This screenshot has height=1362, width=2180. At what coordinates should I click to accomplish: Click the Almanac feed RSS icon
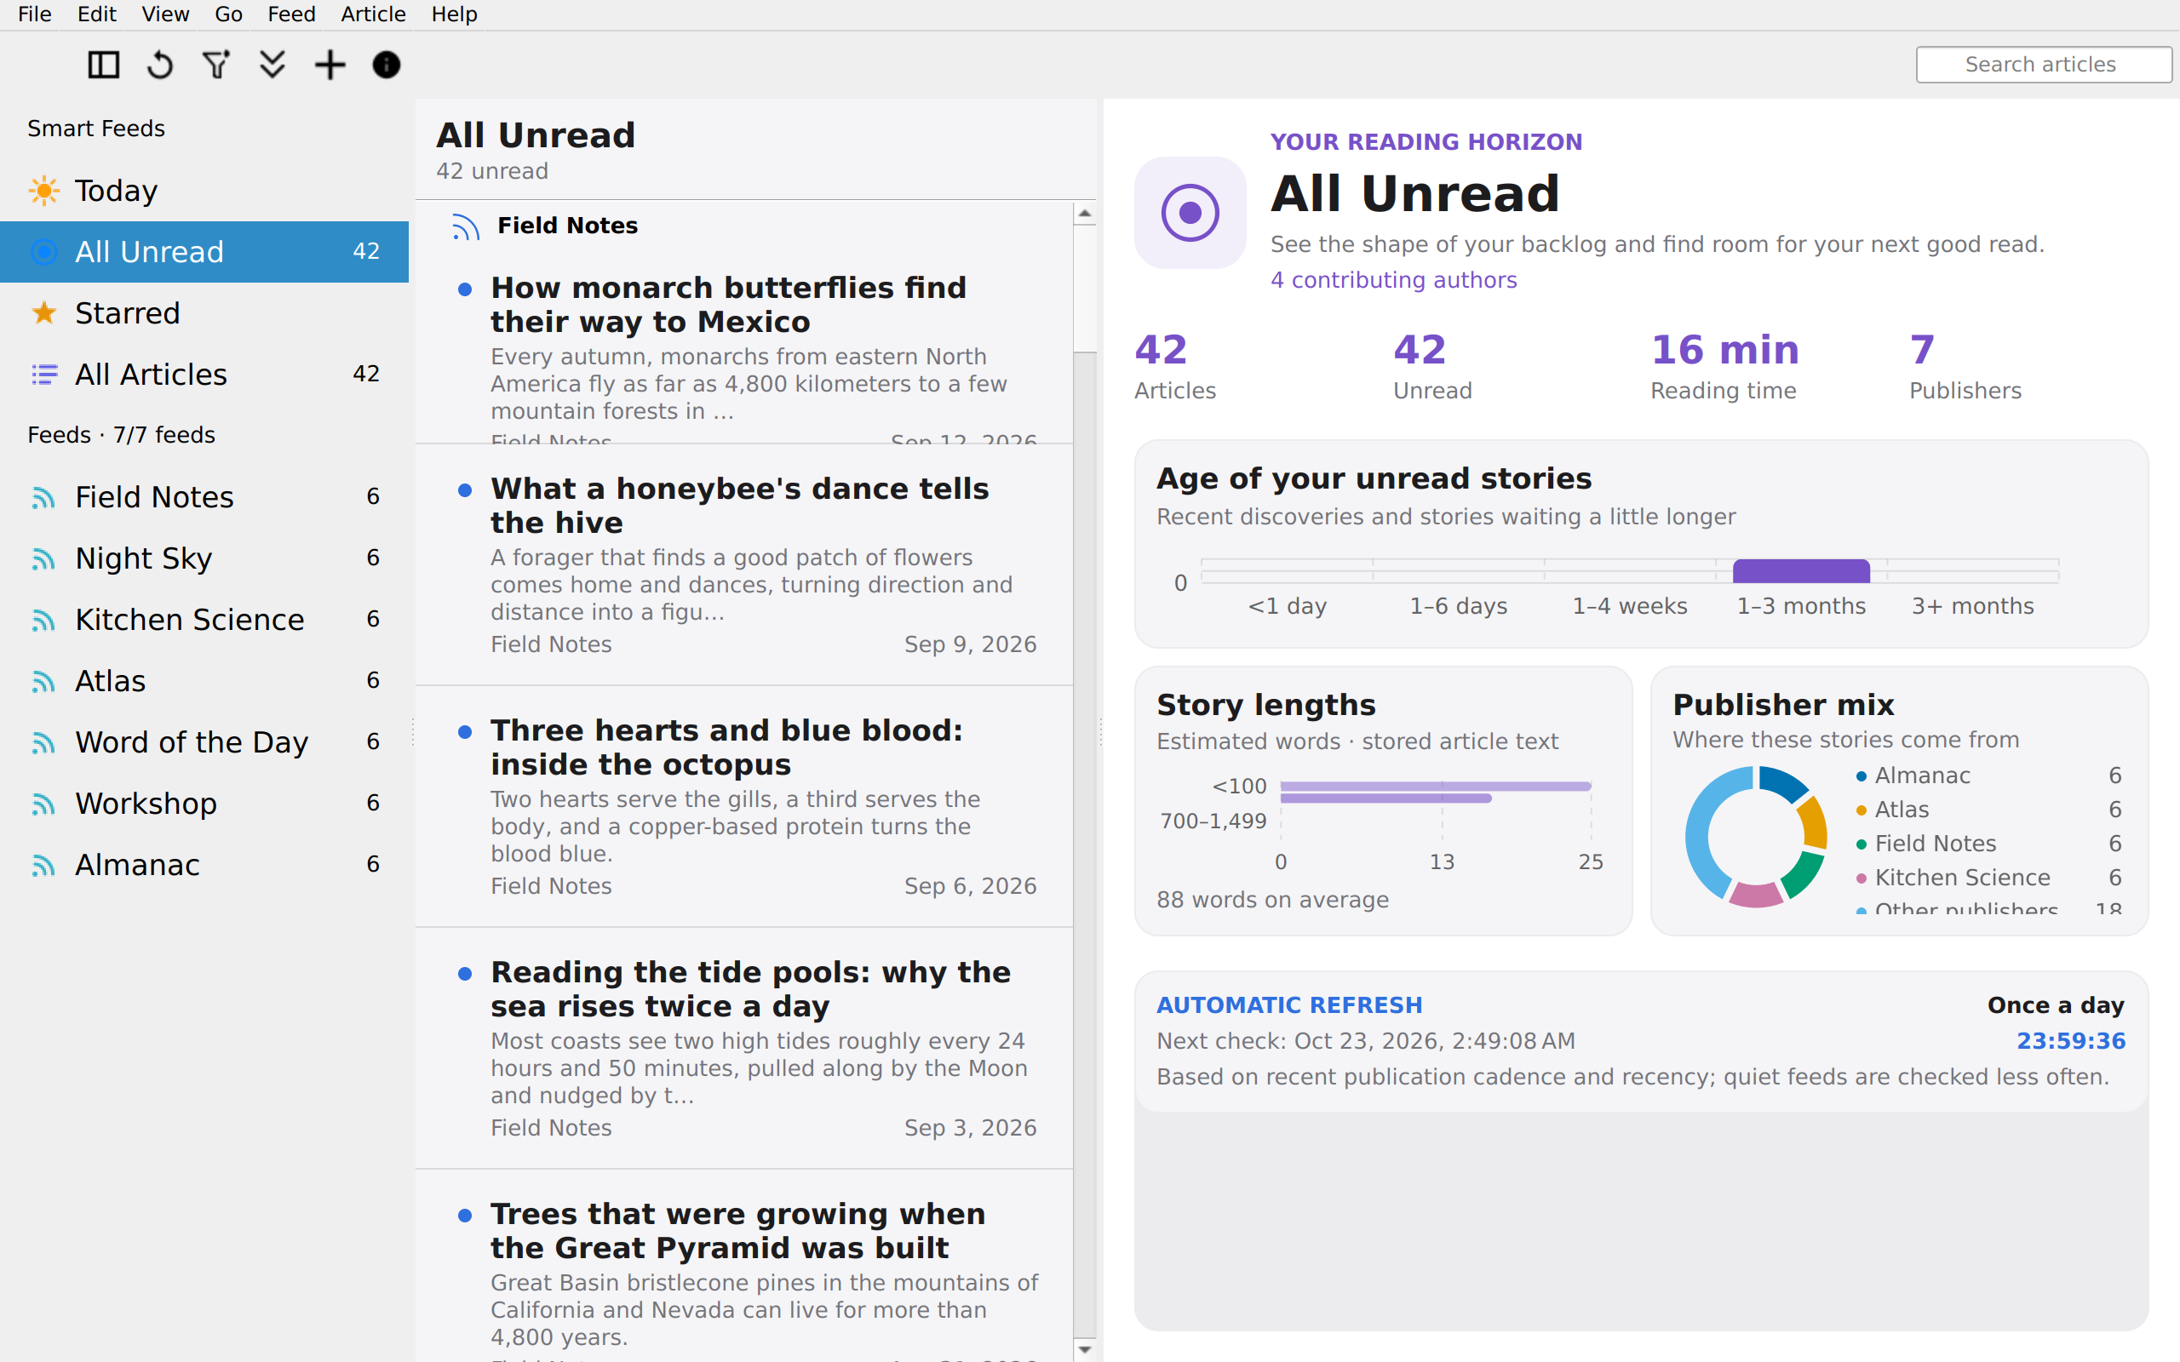[x=43, y=865]
